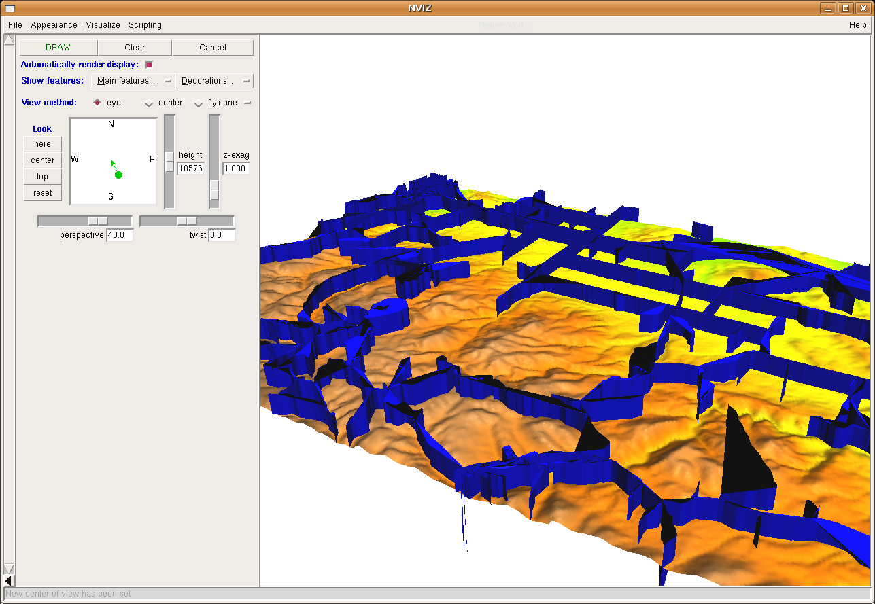This screenshot has width=875, height=604.
Task: Toggle automatically render display checkbox
Action: tap(149, 65)
